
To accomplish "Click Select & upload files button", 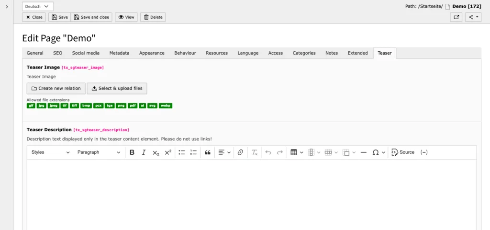I will (117, 89).
